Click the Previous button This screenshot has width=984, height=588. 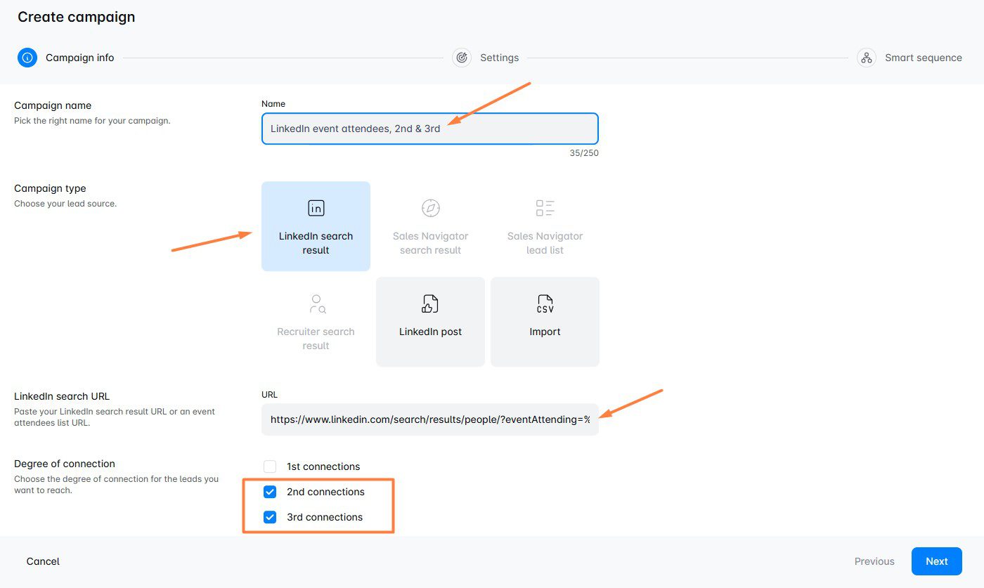click(x=874, y=561)
